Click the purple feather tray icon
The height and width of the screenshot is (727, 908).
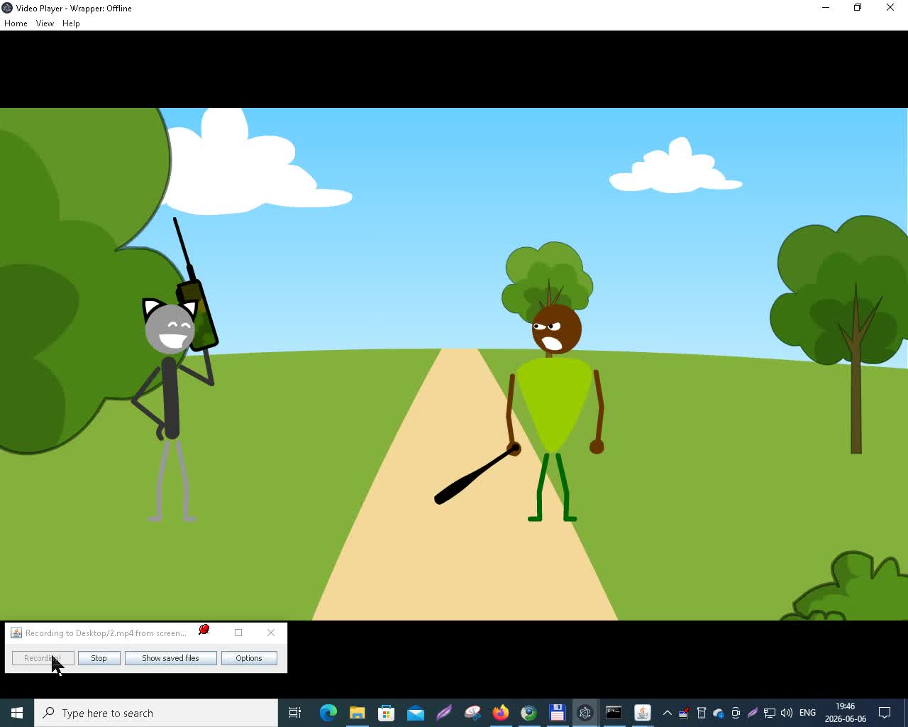[x=753, y=713]
